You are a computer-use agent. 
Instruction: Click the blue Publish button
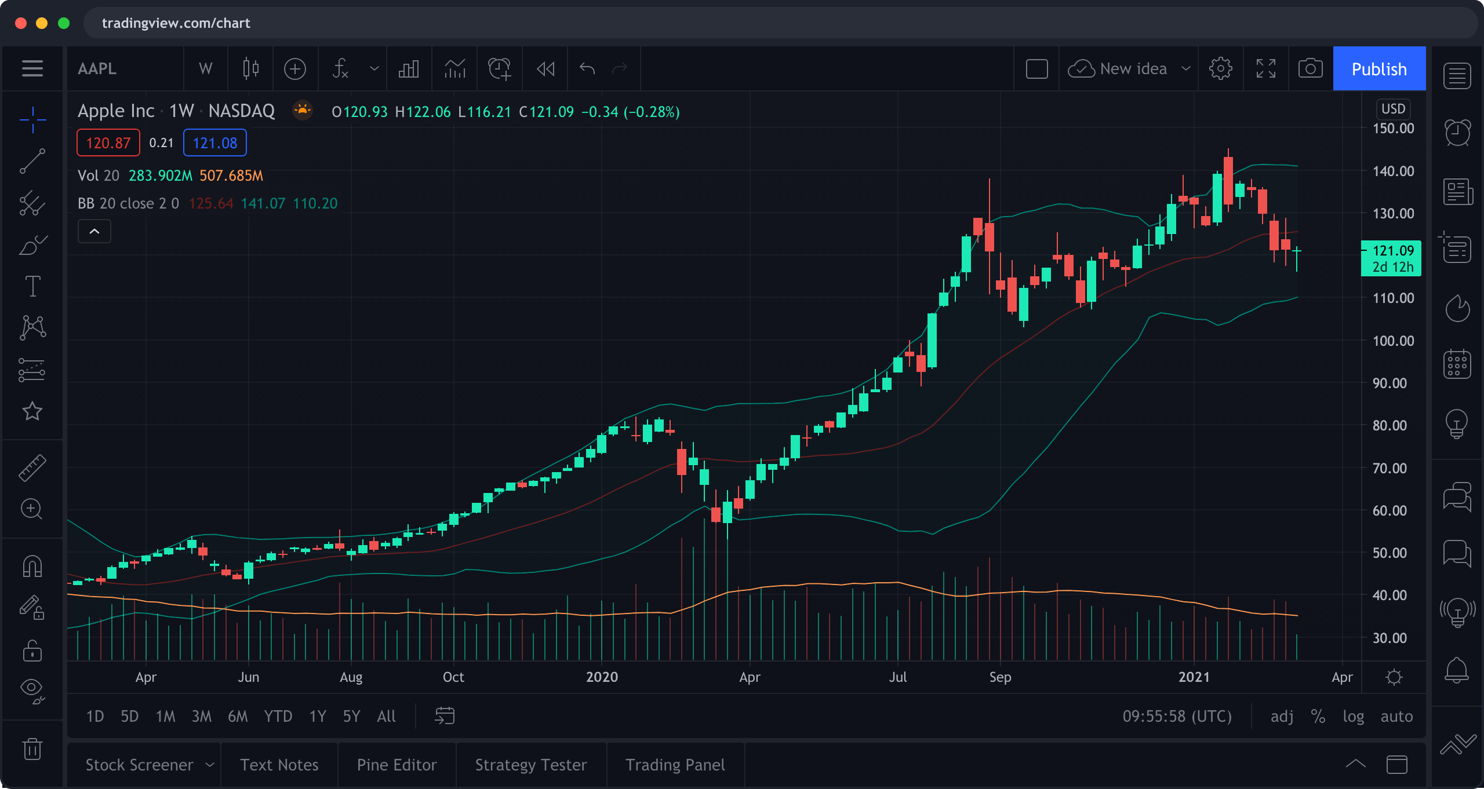pos(1379,69)
